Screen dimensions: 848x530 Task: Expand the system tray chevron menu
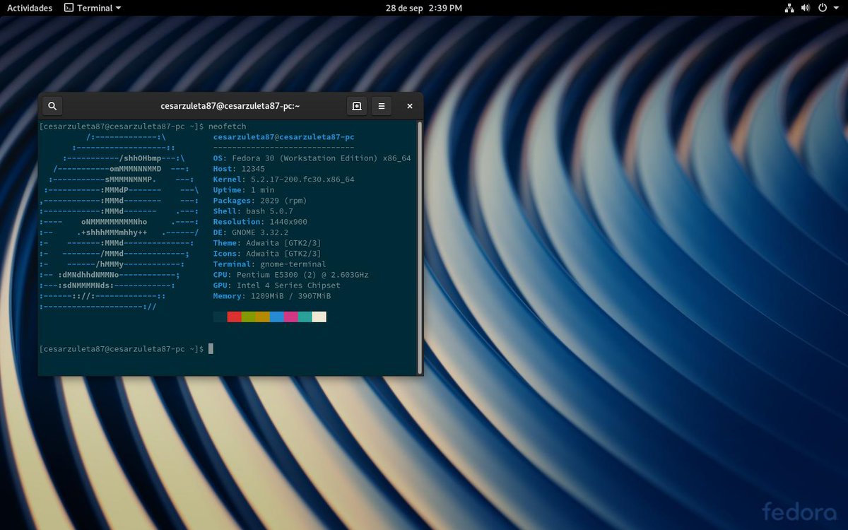coord(837,8)
